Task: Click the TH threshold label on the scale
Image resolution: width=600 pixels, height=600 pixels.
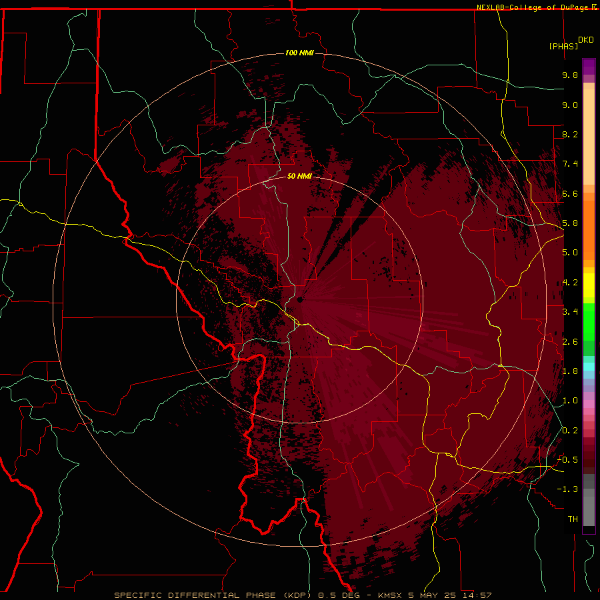Action: pos(573,519)
